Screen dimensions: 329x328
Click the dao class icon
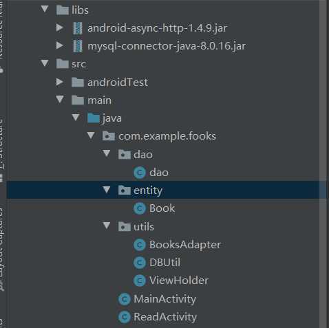[x=140, y=173]
